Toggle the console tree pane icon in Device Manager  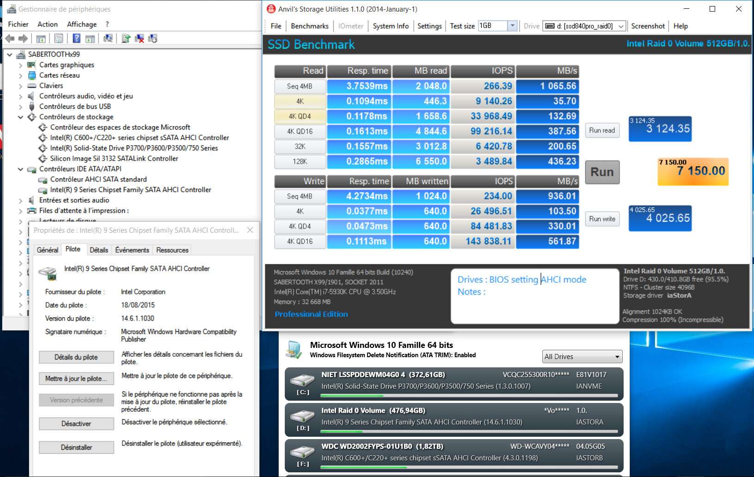[x=41, y=38]
